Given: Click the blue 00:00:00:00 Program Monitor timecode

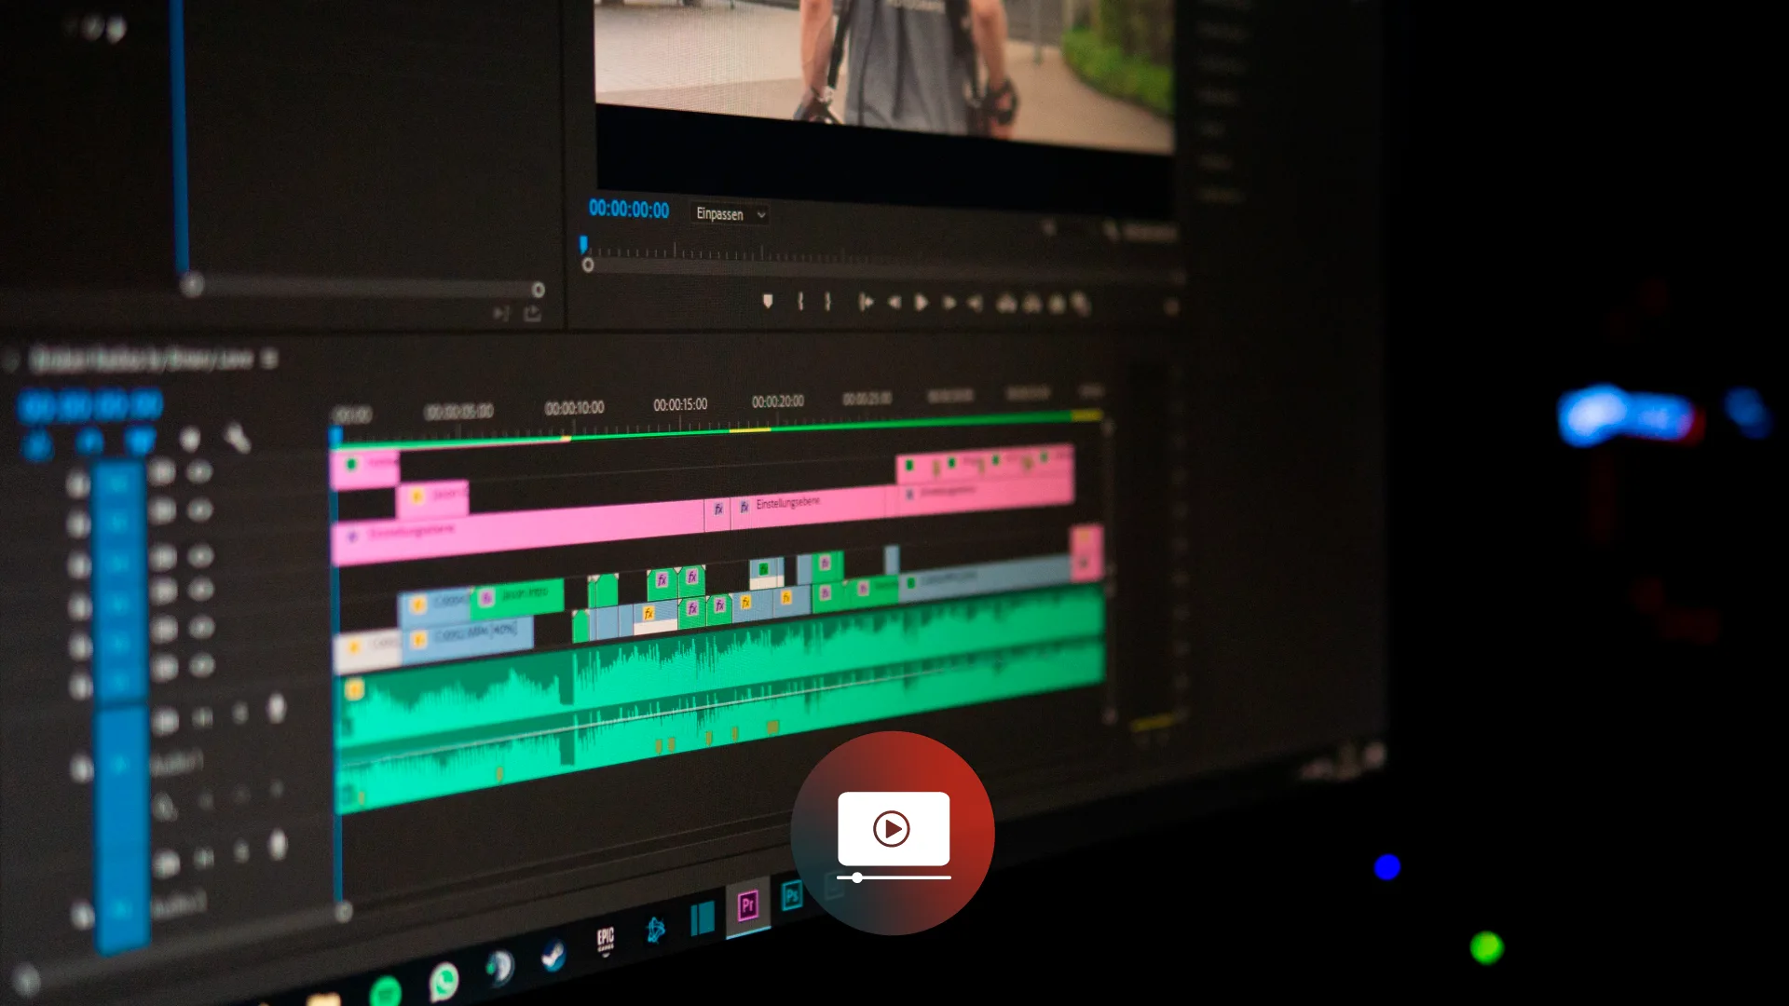Looking at the screenshot, I should [629, 210].
